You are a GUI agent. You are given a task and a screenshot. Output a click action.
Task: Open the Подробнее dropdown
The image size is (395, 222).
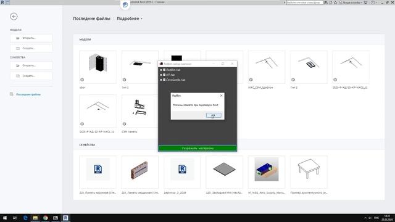(130, 18)
